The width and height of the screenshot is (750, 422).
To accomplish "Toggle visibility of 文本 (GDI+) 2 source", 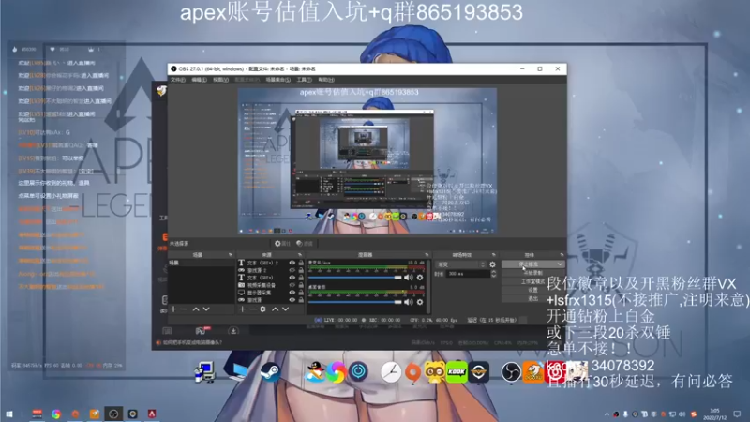I will point(292,263).
